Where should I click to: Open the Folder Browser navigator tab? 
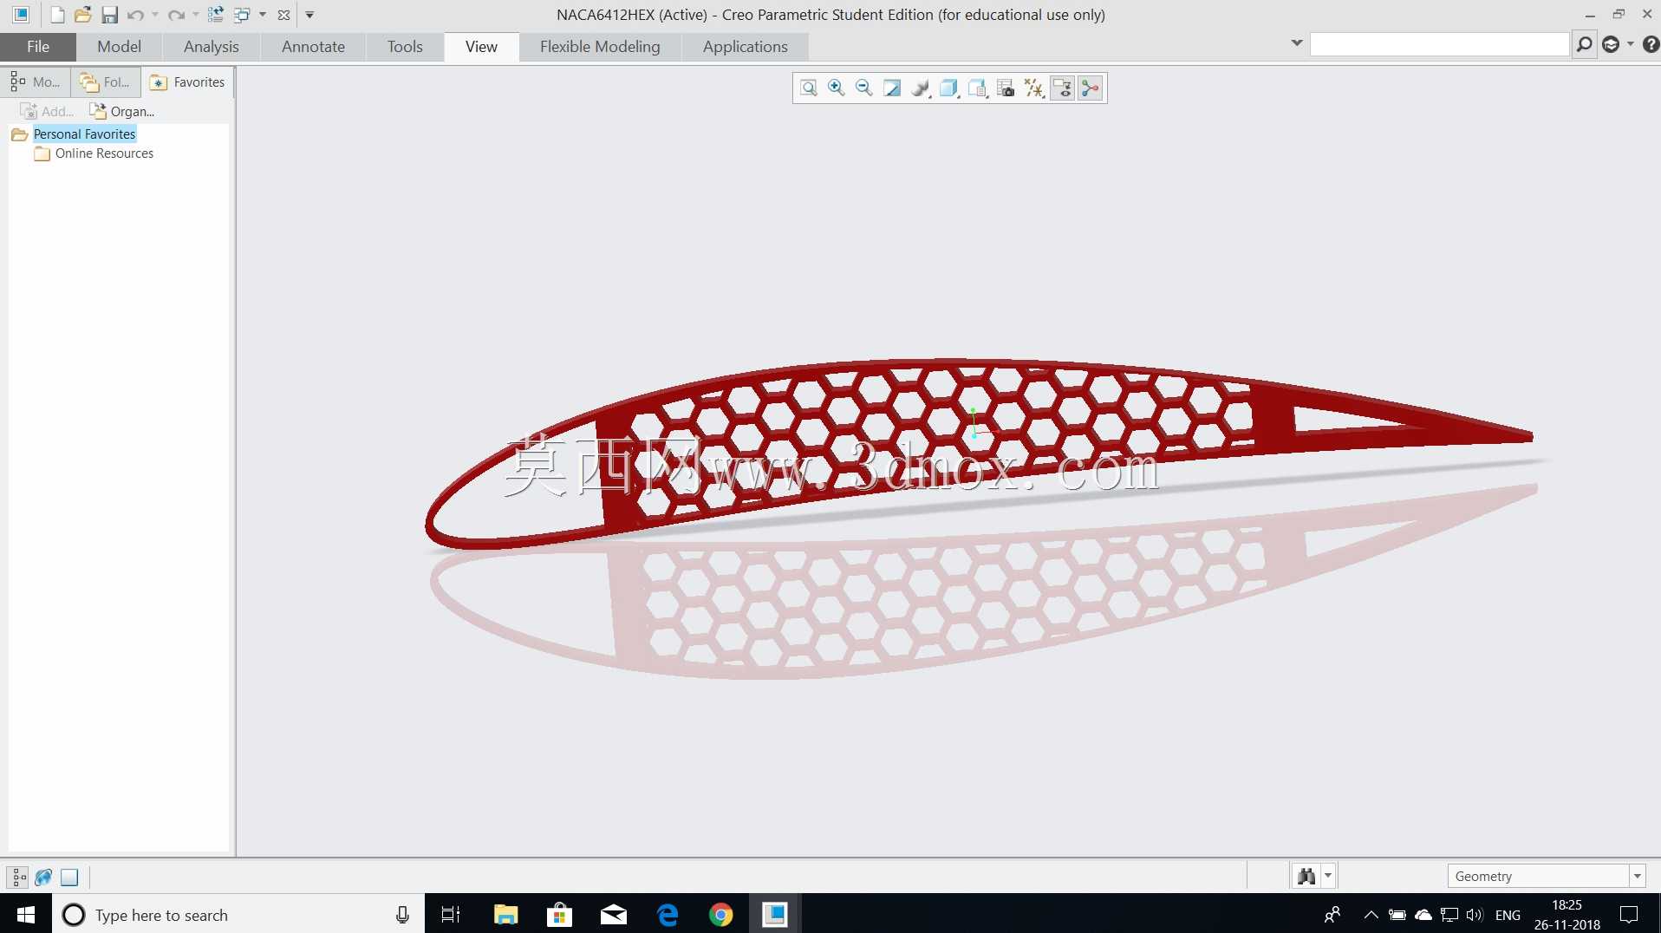tap(105, 82)
